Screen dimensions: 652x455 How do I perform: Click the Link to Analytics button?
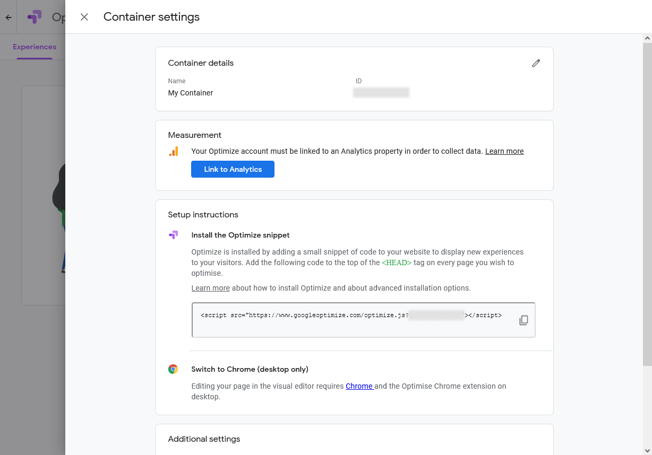(x=233, y=169)
